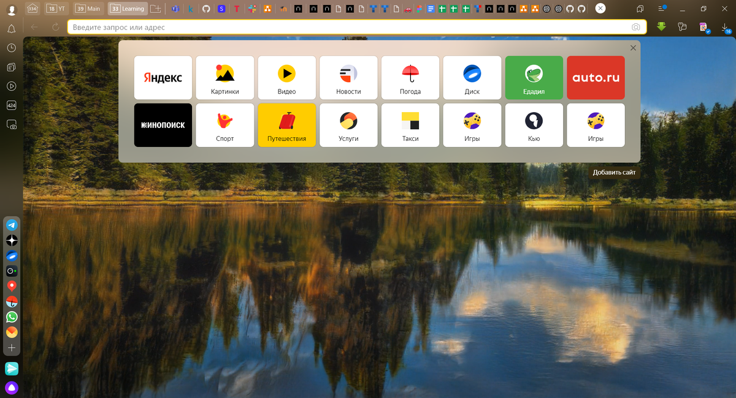Screen dimensions: 736x398
Task: Open the media play icon in sidebar
Action: pyautogui.click(x=11, y=86)
